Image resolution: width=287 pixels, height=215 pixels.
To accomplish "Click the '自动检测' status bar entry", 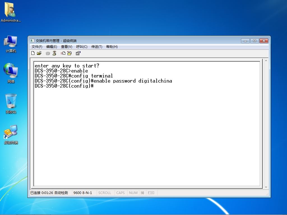I will pos(61,193).
